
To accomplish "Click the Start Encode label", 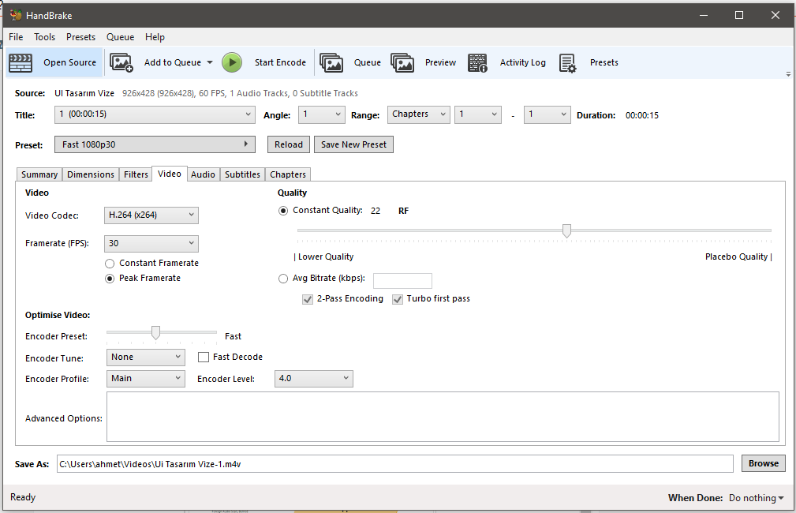I will [280, 62].
